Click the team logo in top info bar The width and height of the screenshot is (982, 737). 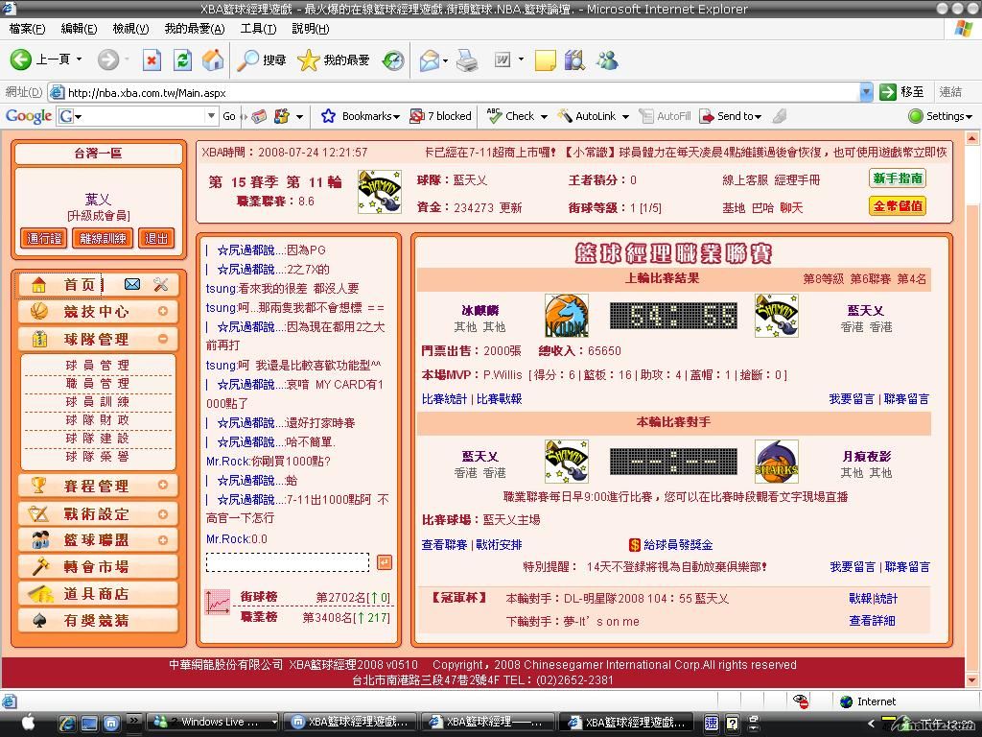380,192
